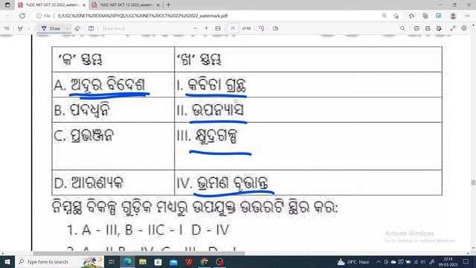The image size is (476, 268).
Task: Open Find in PDF search
Action: (402, 28)
